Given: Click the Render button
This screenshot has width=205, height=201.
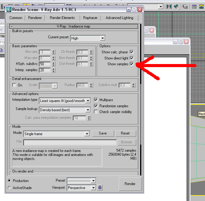Looking at the screenshot, I should click(130, 184).
